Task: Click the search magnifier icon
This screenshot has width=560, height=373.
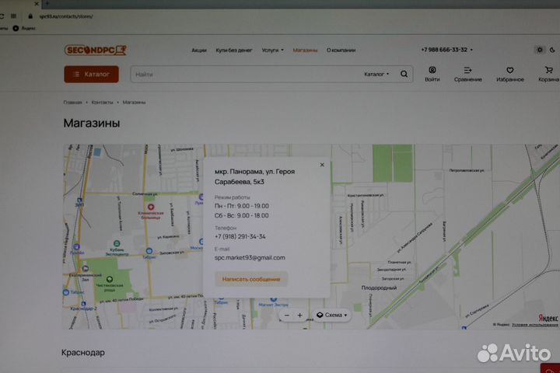Action: click(x=404, y=75)
